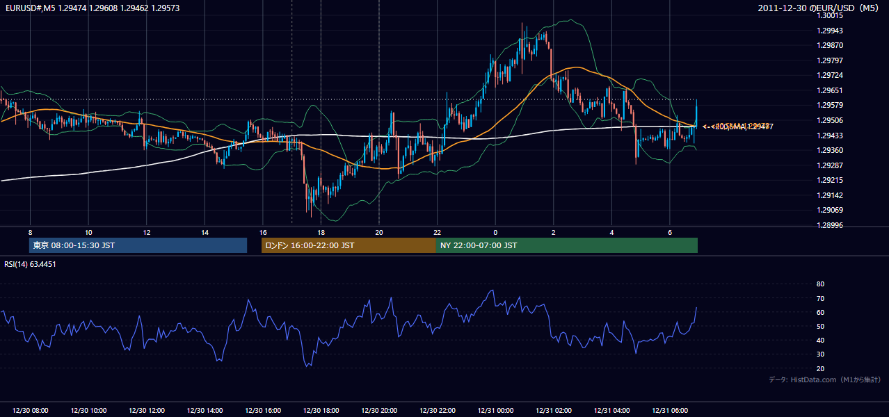Viewport: 889px width, 417px height.
Task: Click the hour 0 tick on price chart
Action: (495, 232)
